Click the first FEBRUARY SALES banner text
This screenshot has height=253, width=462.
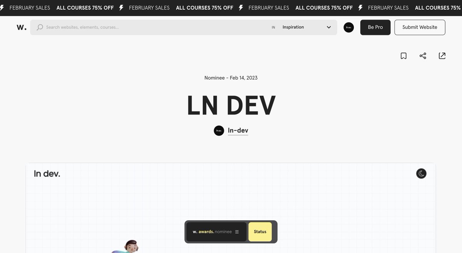[x=30, y=8]
